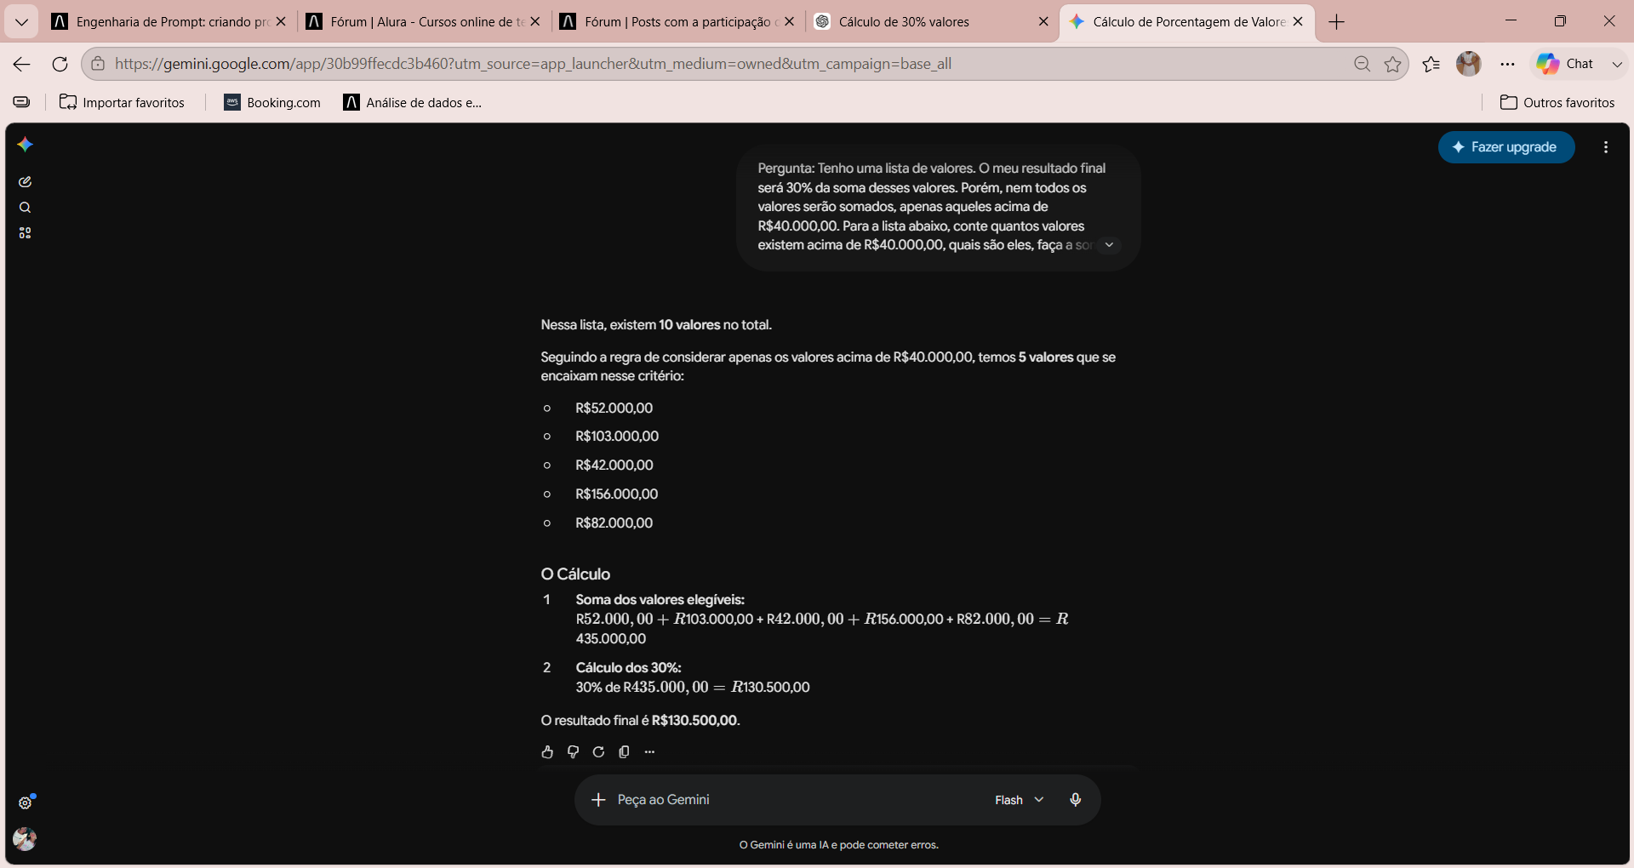Open the Outros favoritos folder
This screenshot has width=1634, height=868.
pyautogui.click(x=1557, y=102)
